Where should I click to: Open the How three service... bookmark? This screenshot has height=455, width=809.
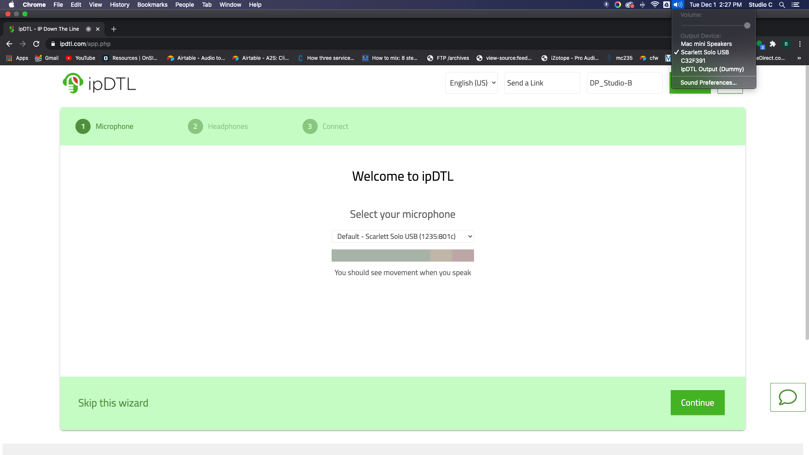click(x=326, y=58)
